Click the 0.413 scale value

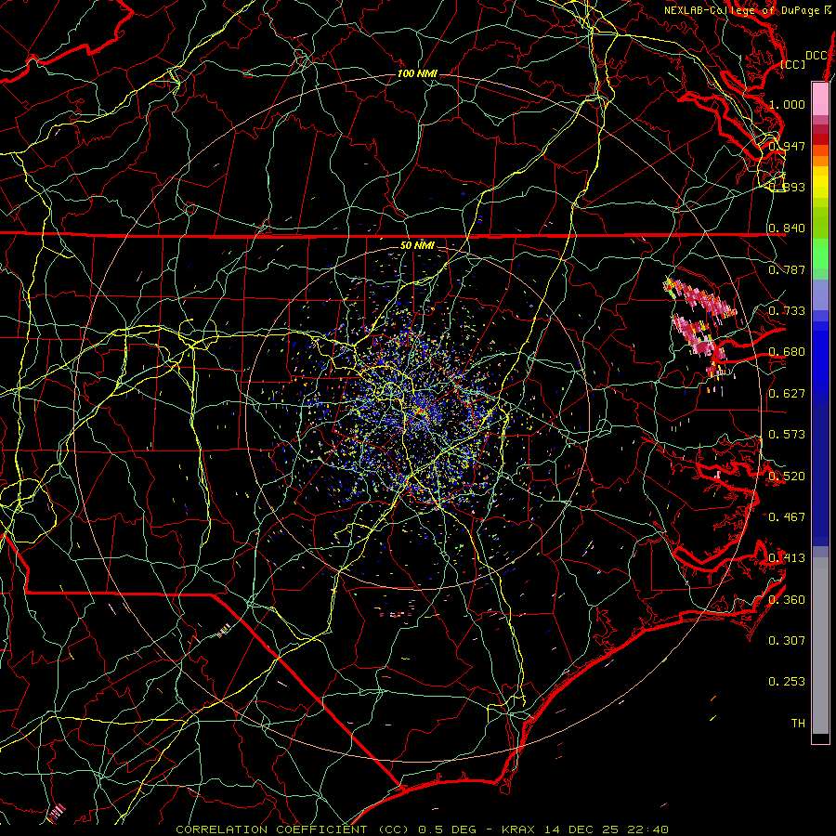tap(787, 558)
